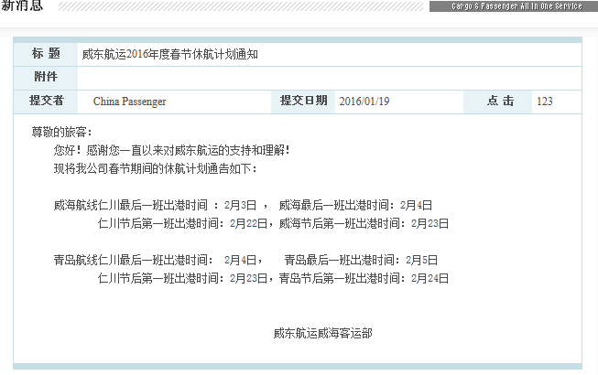598x375 pixels.
Task: Click the empty attachment field next to 附件
Action: [x=330, y=78]
